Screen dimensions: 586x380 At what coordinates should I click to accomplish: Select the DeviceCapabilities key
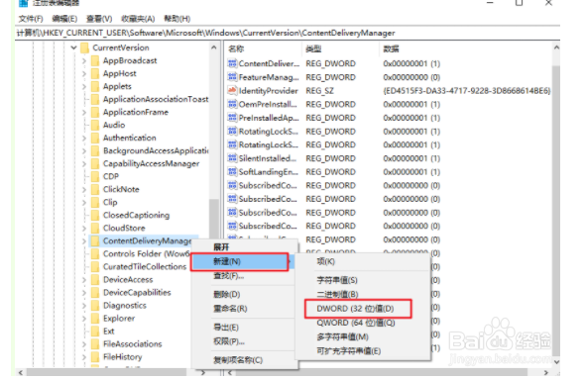[137, 292]
